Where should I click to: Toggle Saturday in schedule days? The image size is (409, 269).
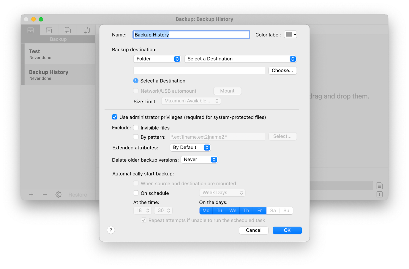pyautogui.click(x=273, y=211)
